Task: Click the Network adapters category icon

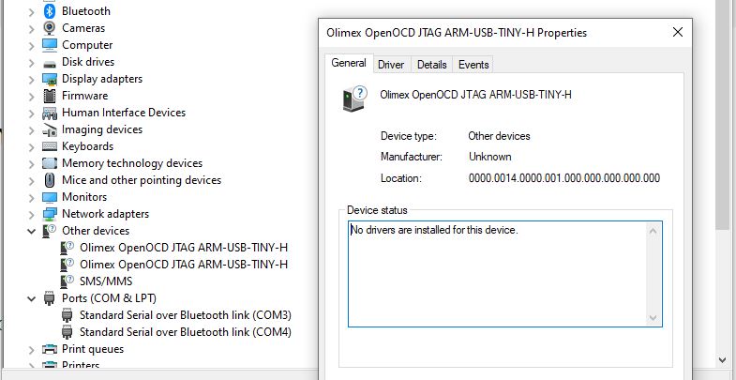Action: 50,214
